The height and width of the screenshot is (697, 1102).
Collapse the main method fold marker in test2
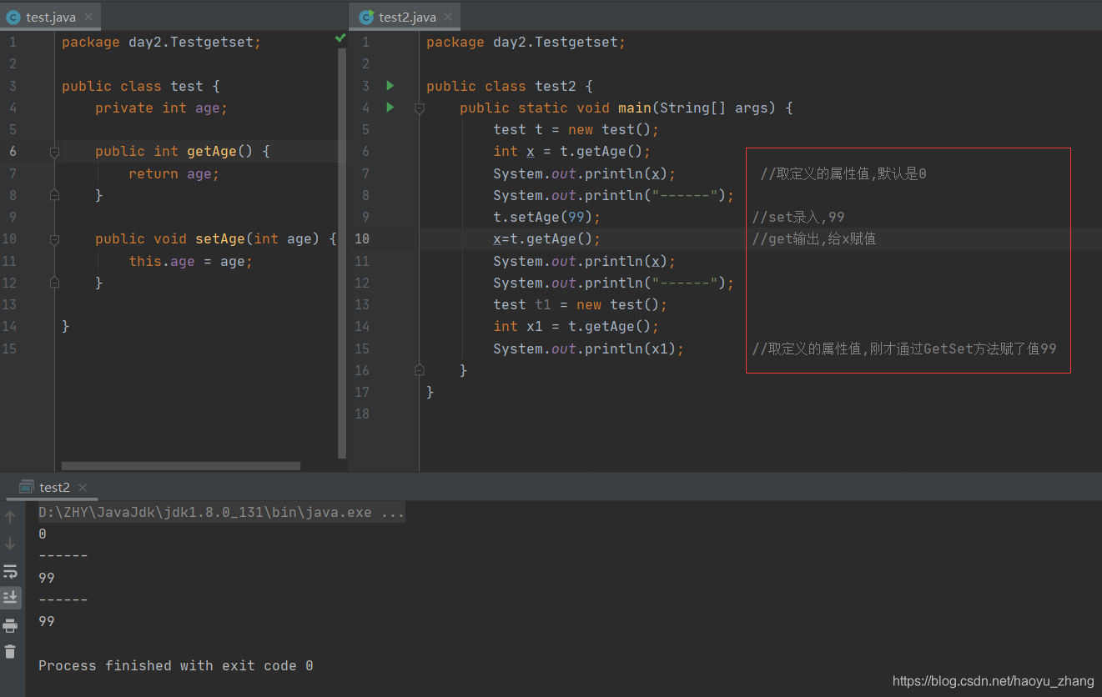click(x=420, y=108)
